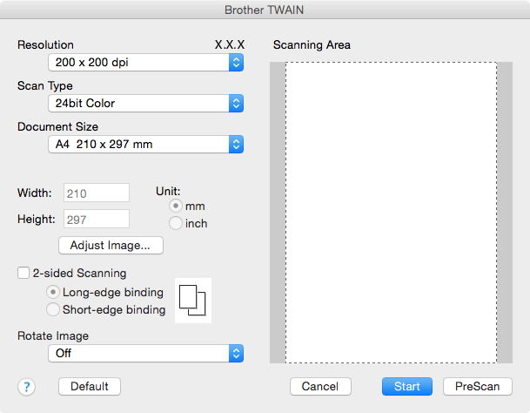Click the Brother TWAIN title text

(265, 10)
